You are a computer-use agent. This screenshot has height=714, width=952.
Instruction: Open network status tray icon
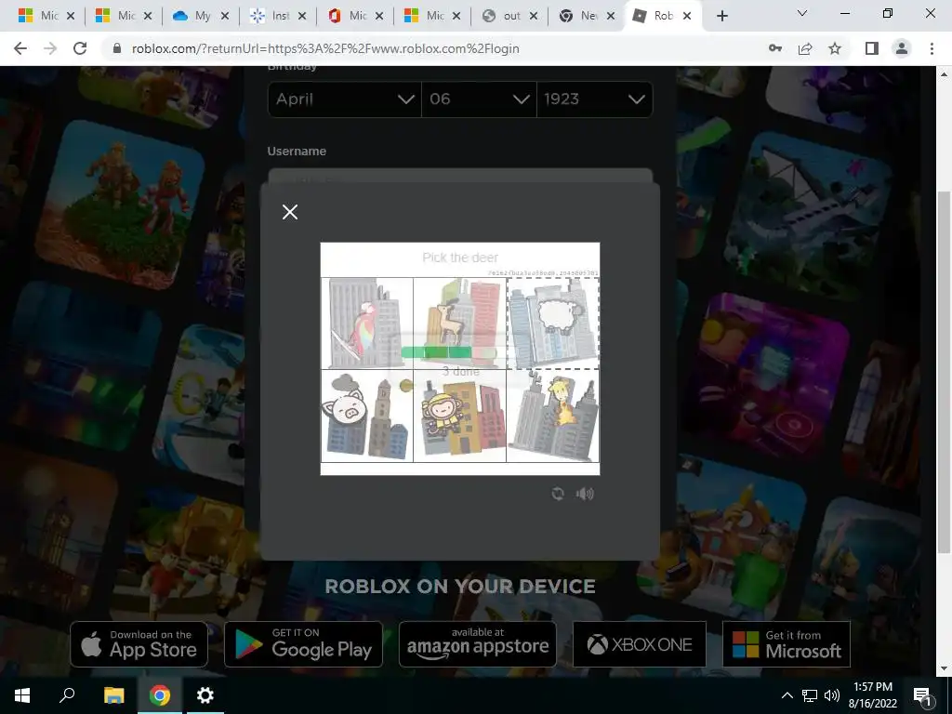click(810, 695)
